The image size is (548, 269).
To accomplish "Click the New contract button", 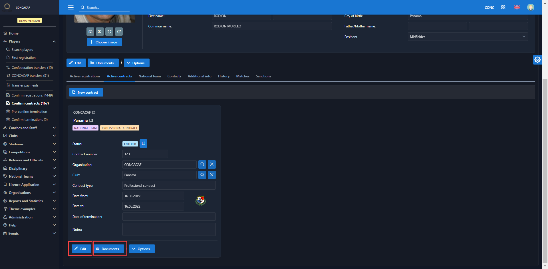I will pyautogui.click(x=86, y=93).
